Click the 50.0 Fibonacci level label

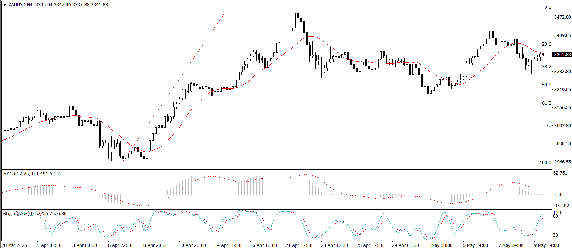546,85
